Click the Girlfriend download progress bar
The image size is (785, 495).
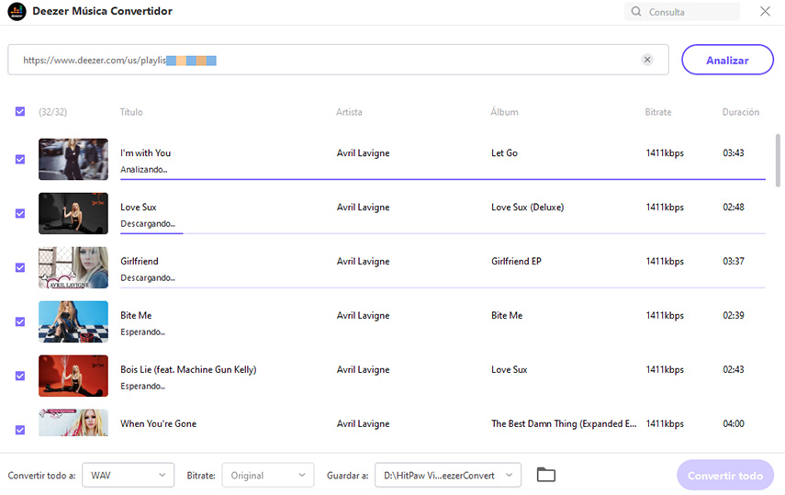pyautogui.click(x=443, y=287)
